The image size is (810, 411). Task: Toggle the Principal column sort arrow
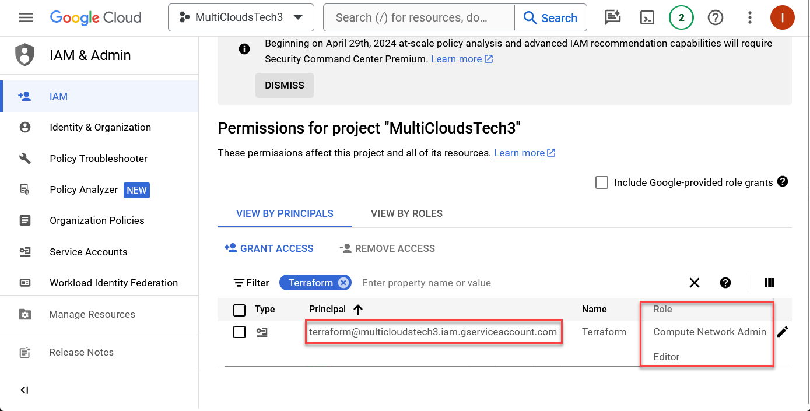pos(357,310)
